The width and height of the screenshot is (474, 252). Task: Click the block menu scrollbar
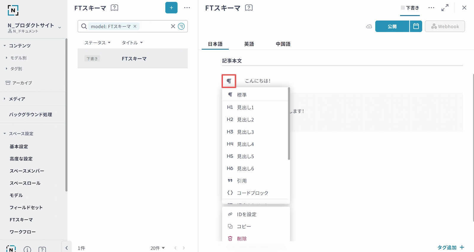pos(289,124)
